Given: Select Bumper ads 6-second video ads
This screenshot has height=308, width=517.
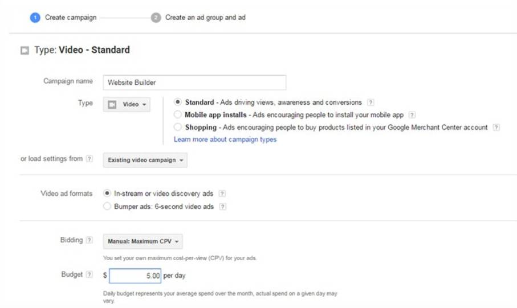Looking at the screenshot, I should pos(107,207).
